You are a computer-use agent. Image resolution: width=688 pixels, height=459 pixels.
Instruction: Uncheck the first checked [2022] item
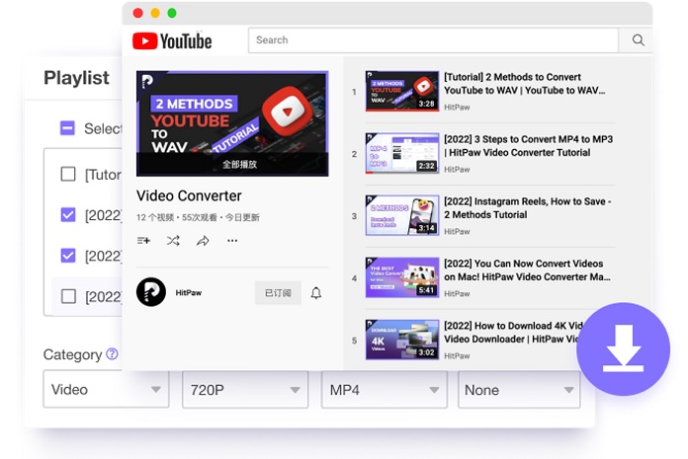click(x=68, y=214)
